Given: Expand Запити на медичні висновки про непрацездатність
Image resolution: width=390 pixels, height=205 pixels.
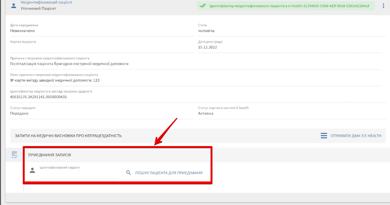Looking at the screenshot, I should 68,136.
